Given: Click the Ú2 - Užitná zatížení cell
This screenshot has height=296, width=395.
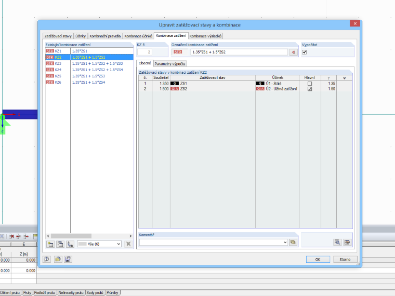Looking at the screenshot, I should 277,89.
